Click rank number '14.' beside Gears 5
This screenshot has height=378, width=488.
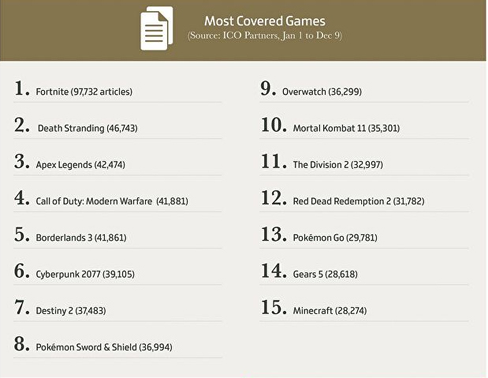tap(274, 271)
